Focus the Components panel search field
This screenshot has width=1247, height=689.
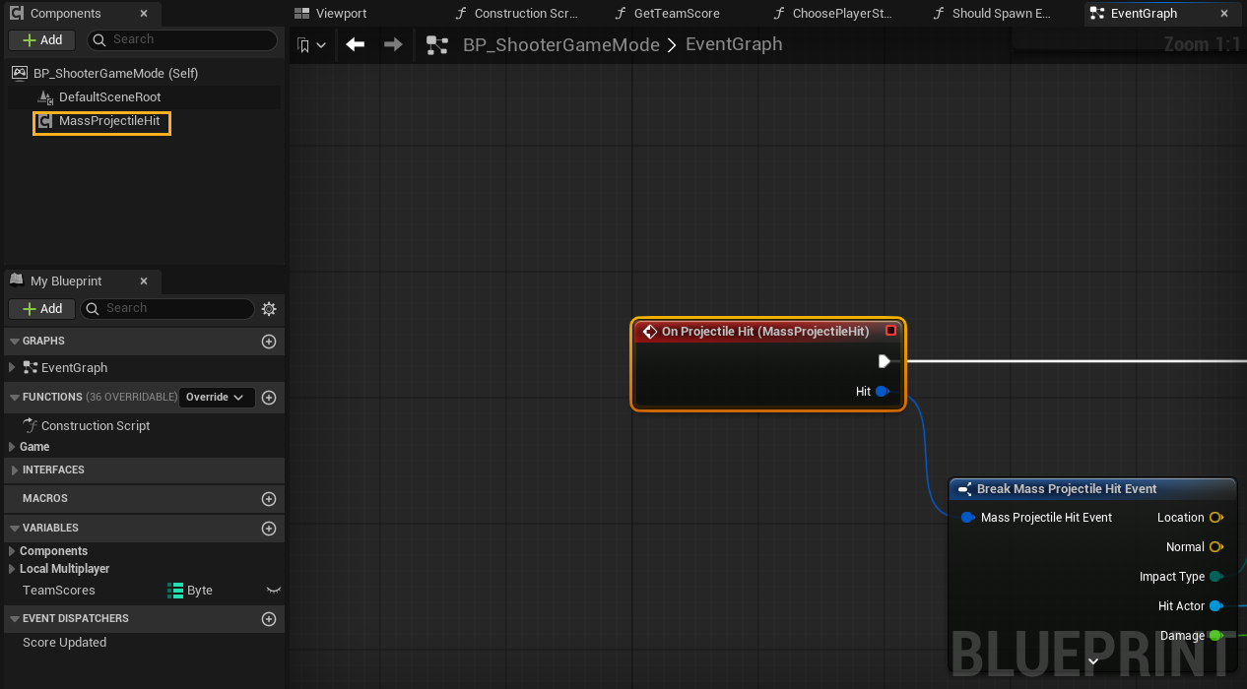[x=182, y=39]
